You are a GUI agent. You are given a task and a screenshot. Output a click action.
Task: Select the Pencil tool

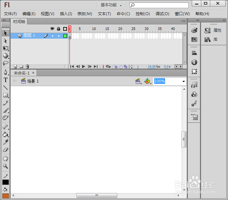[x=6, y=103]
